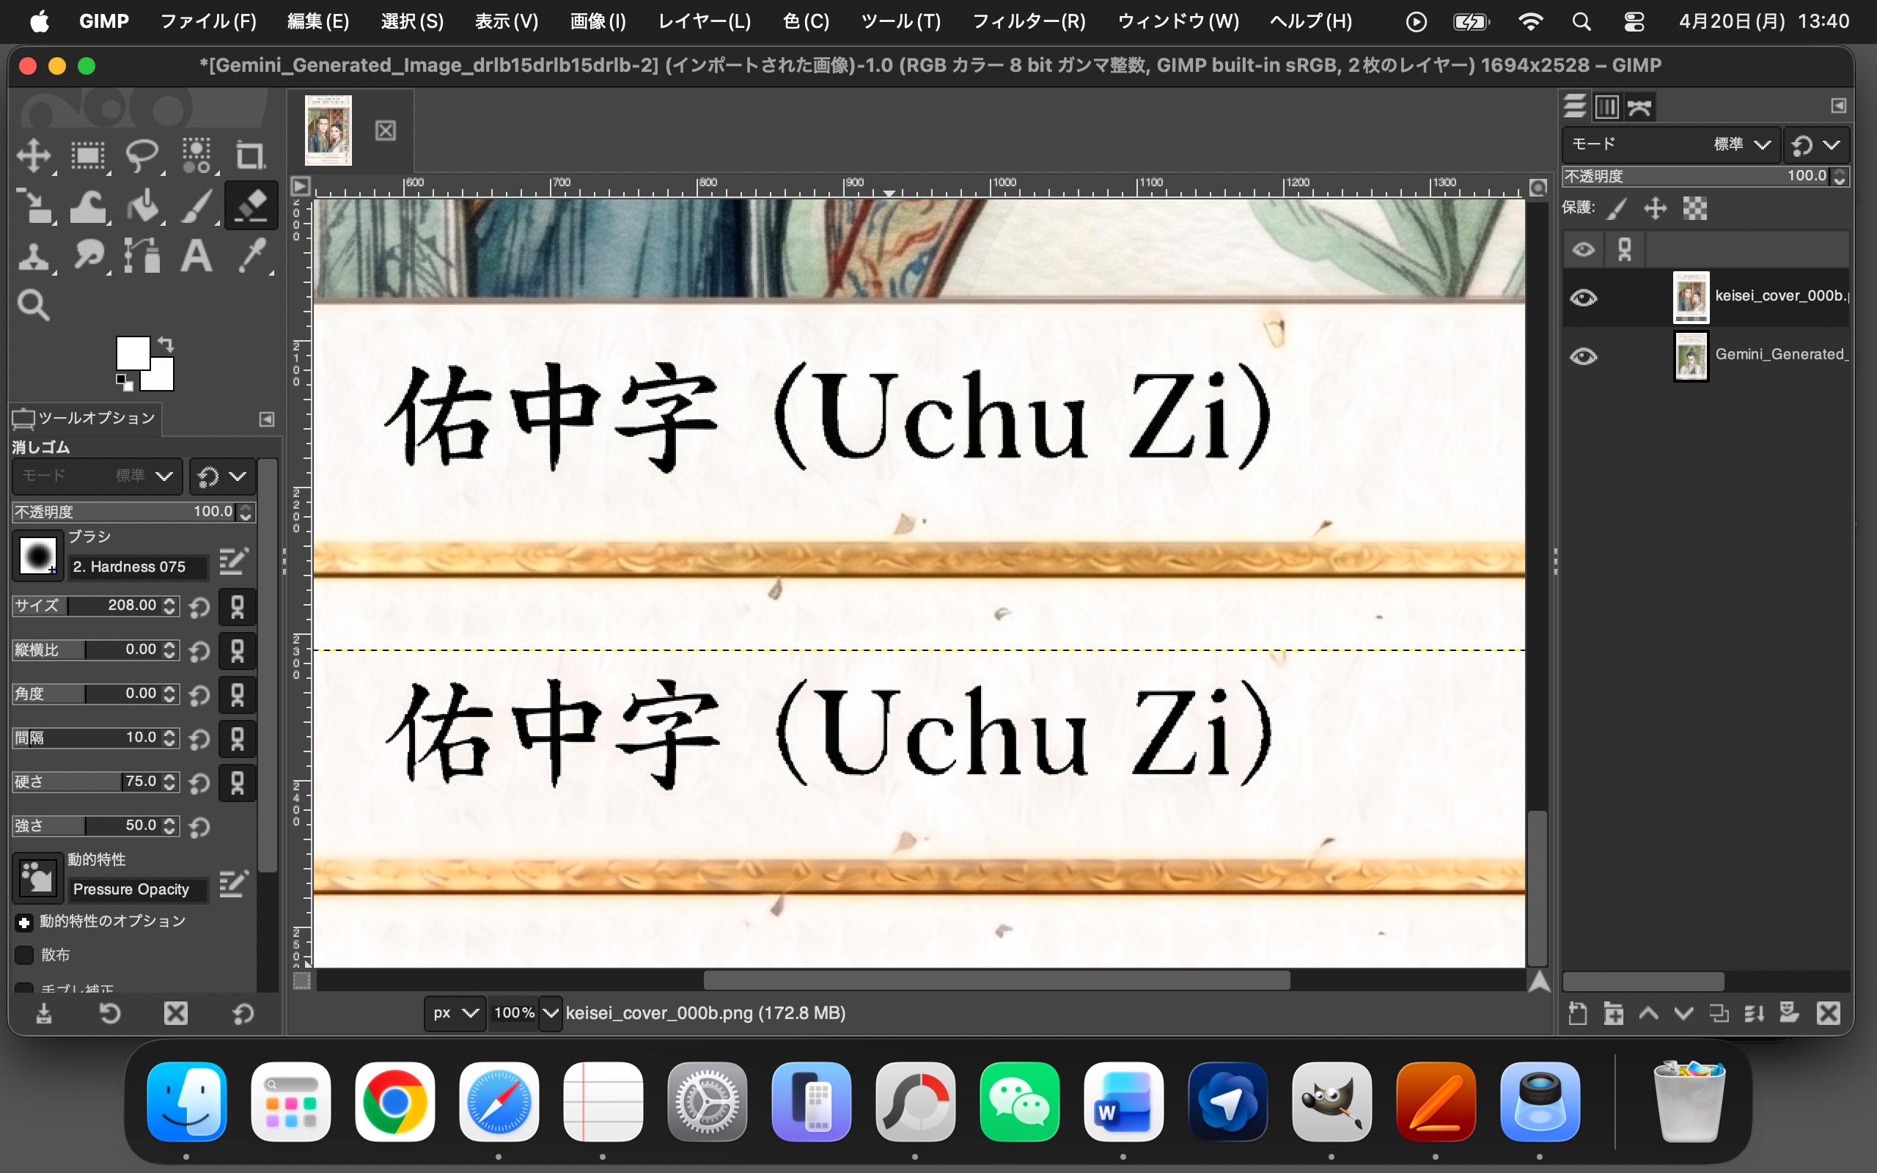Select the Zoom magnifier tool
This screenshot has height=1173, width=1877.
33,306
